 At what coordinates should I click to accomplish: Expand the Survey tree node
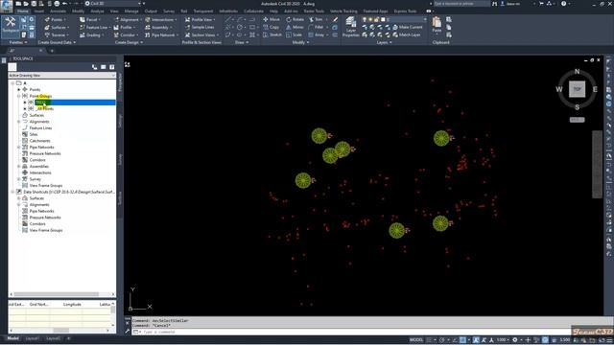tap(19, 179)
